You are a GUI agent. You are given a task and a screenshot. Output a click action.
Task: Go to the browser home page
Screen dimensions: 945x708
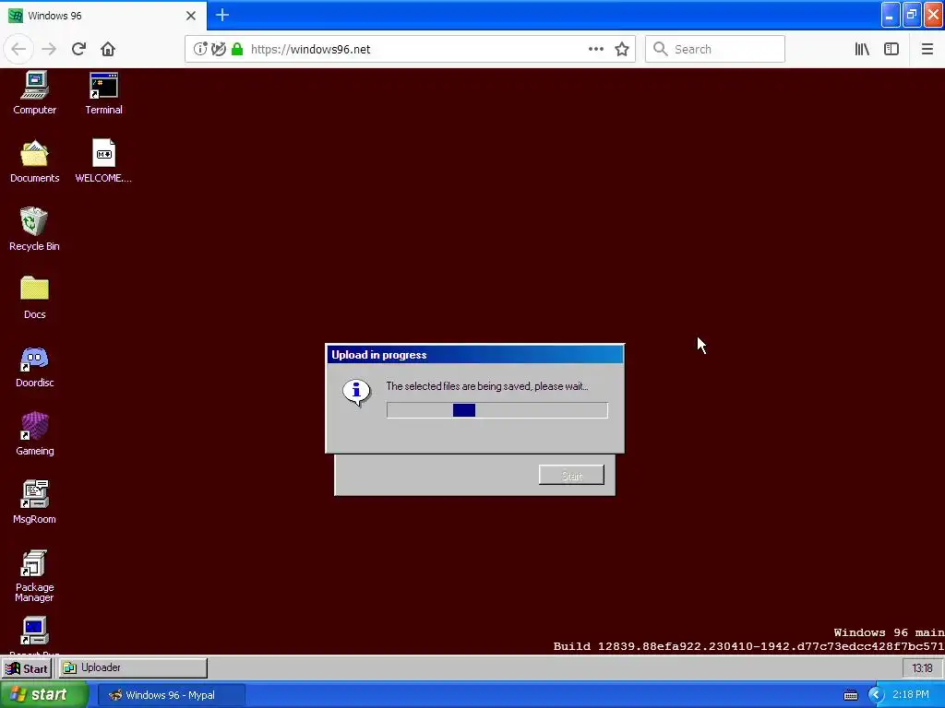click(108, 49)
